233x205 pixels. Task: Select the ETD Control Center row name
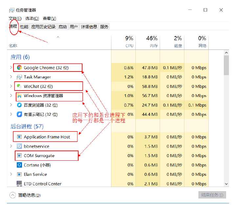click(42, 184)
